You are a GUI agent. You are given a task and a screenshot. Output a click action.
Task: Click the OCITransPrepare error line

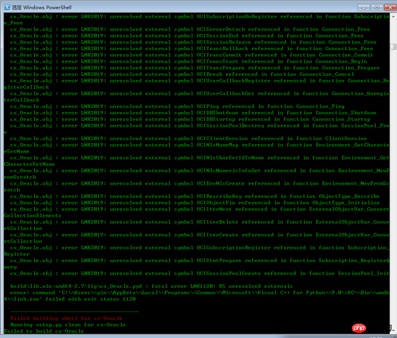[x=195, y=68]
